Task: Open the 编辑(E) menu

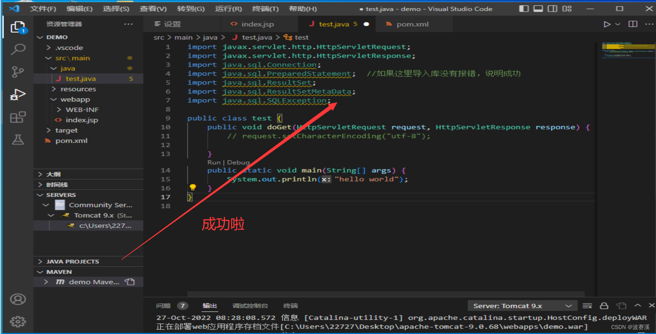Action: tap(79, 8)
